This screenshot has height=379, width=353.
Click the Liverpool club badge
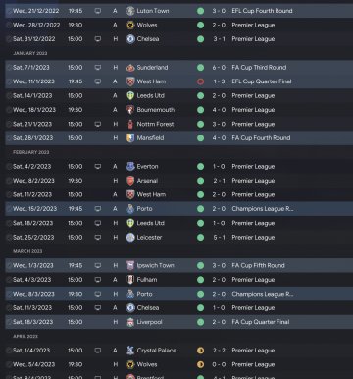tap(130, 322)
